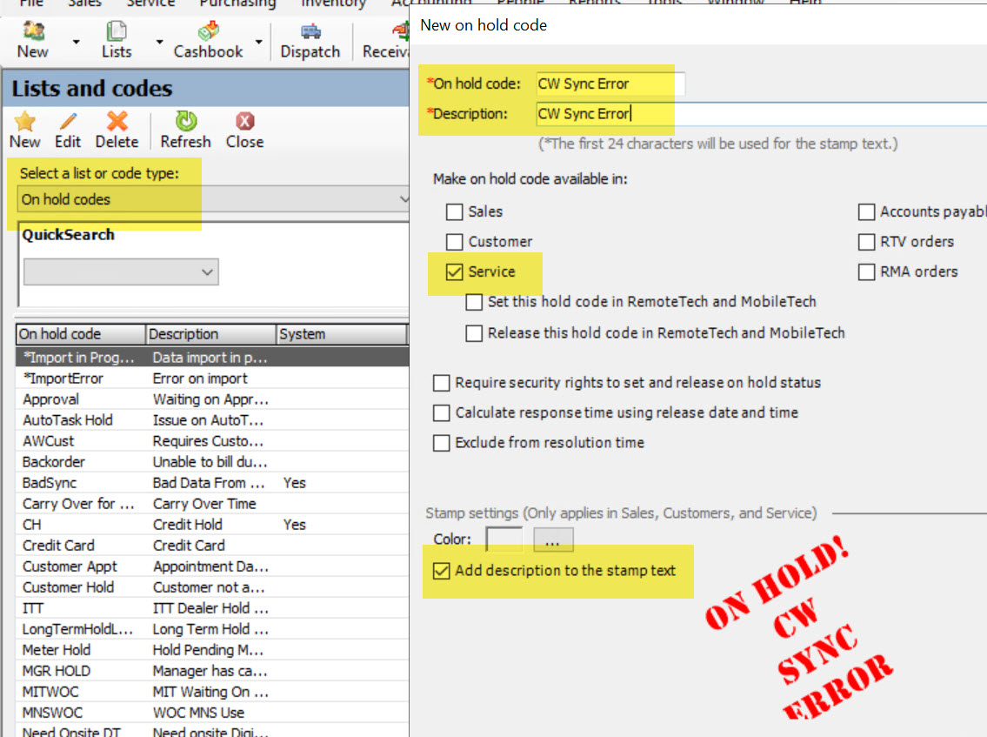Enable Calculate response time checkbox

441,412
